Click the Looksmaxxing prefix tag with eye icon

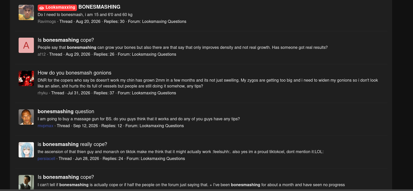pos(57,8)
